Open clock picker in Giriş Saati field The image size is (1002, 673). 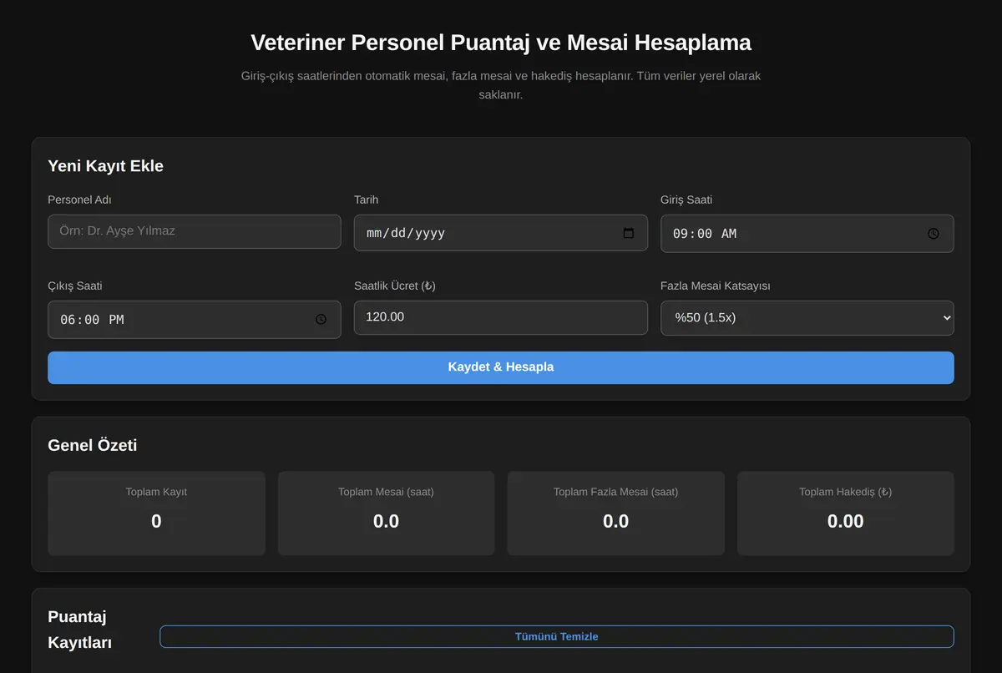click(x=934, y=234)
